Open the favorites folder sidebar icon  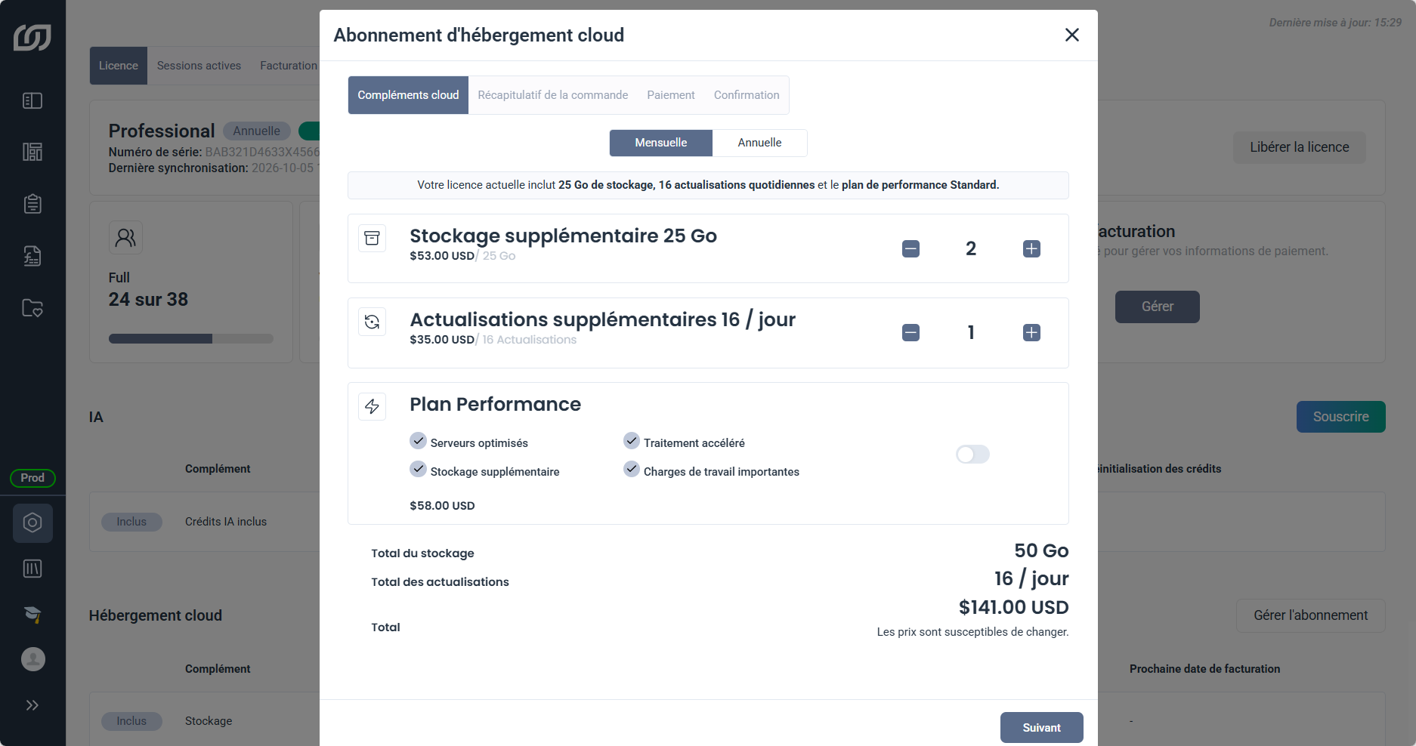tap(32, 308)
